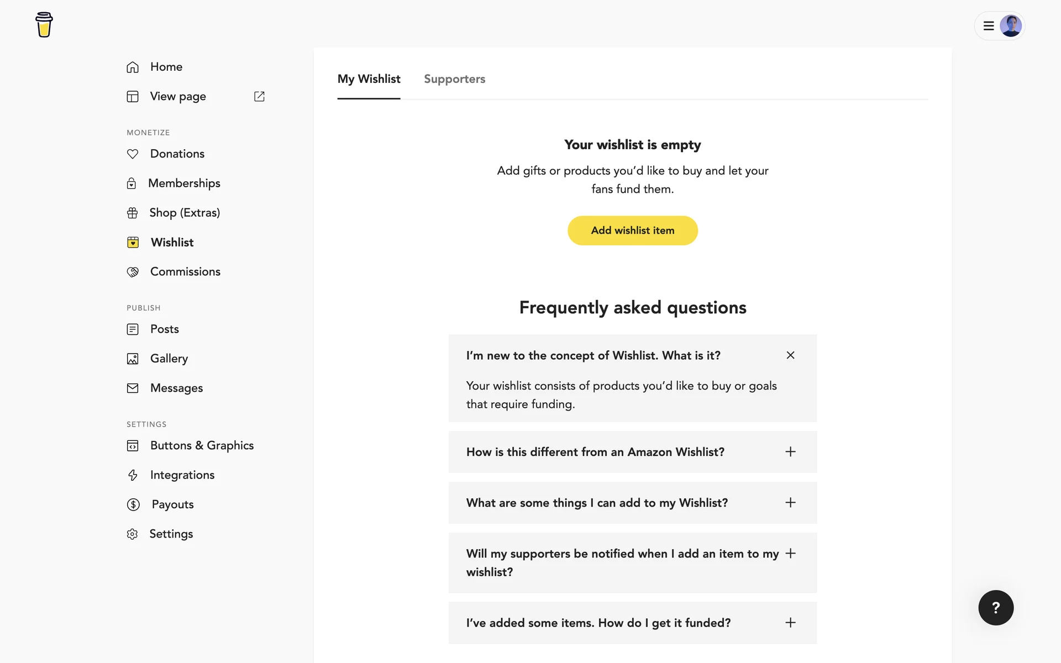
Task: Click the Memberships lock icon
Action: coord(132,183)
